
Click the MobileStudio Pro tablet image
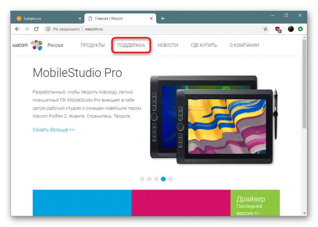pos(214,120)
